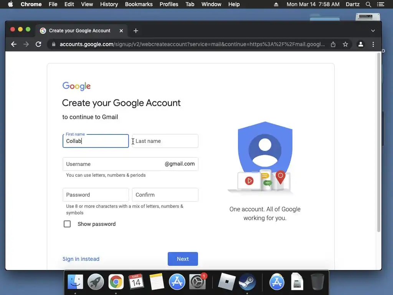Open the Bookmarks menu
This screenshot has height=295, width=393.
point(139,4)
